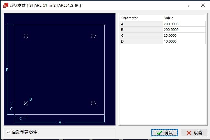This screenshot has width=210, height=140.
Task: Click the Parameter column header
Action: (x=141, y=18)
